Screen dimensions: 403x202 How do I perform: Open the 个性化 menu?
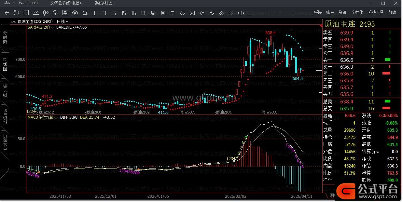pos(357,13)
